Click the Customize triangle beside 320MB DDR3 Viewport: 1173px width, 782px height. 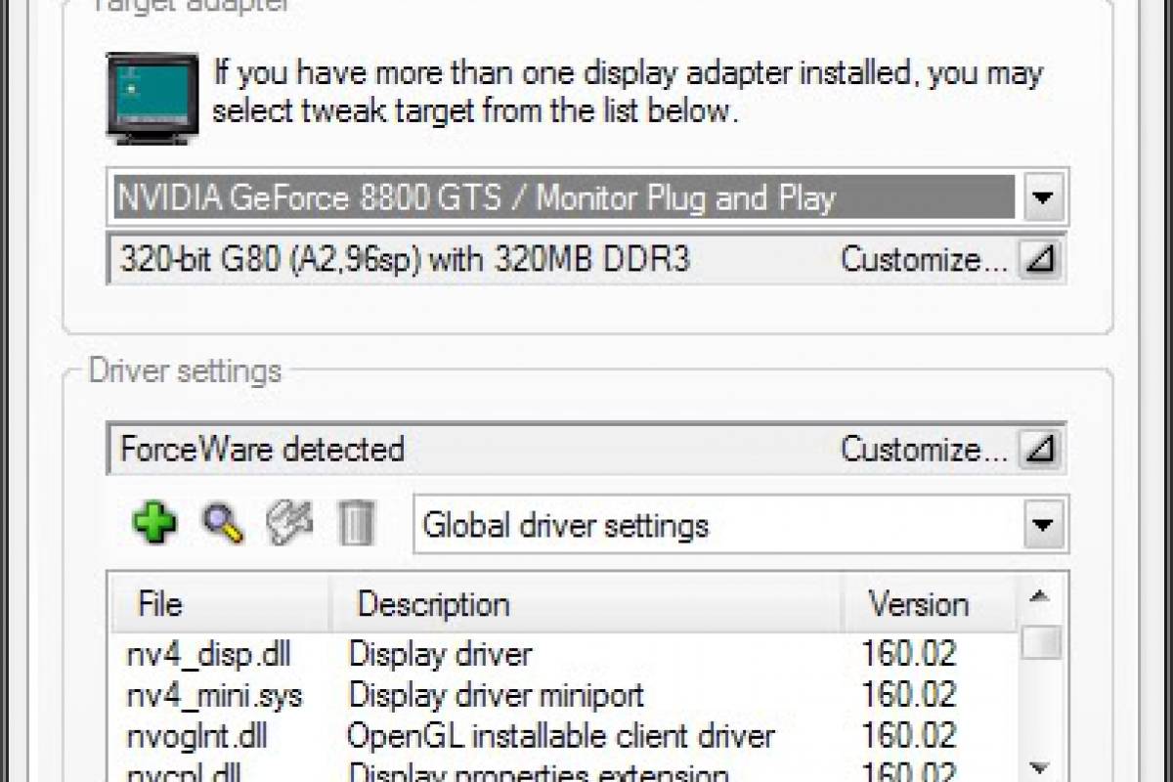click(x=1038, y=260)
